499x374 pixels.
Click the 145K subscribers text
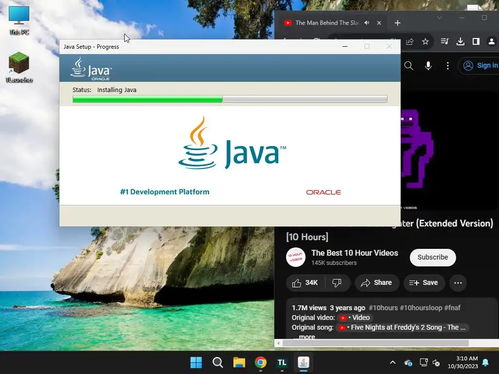coord(334,263)
